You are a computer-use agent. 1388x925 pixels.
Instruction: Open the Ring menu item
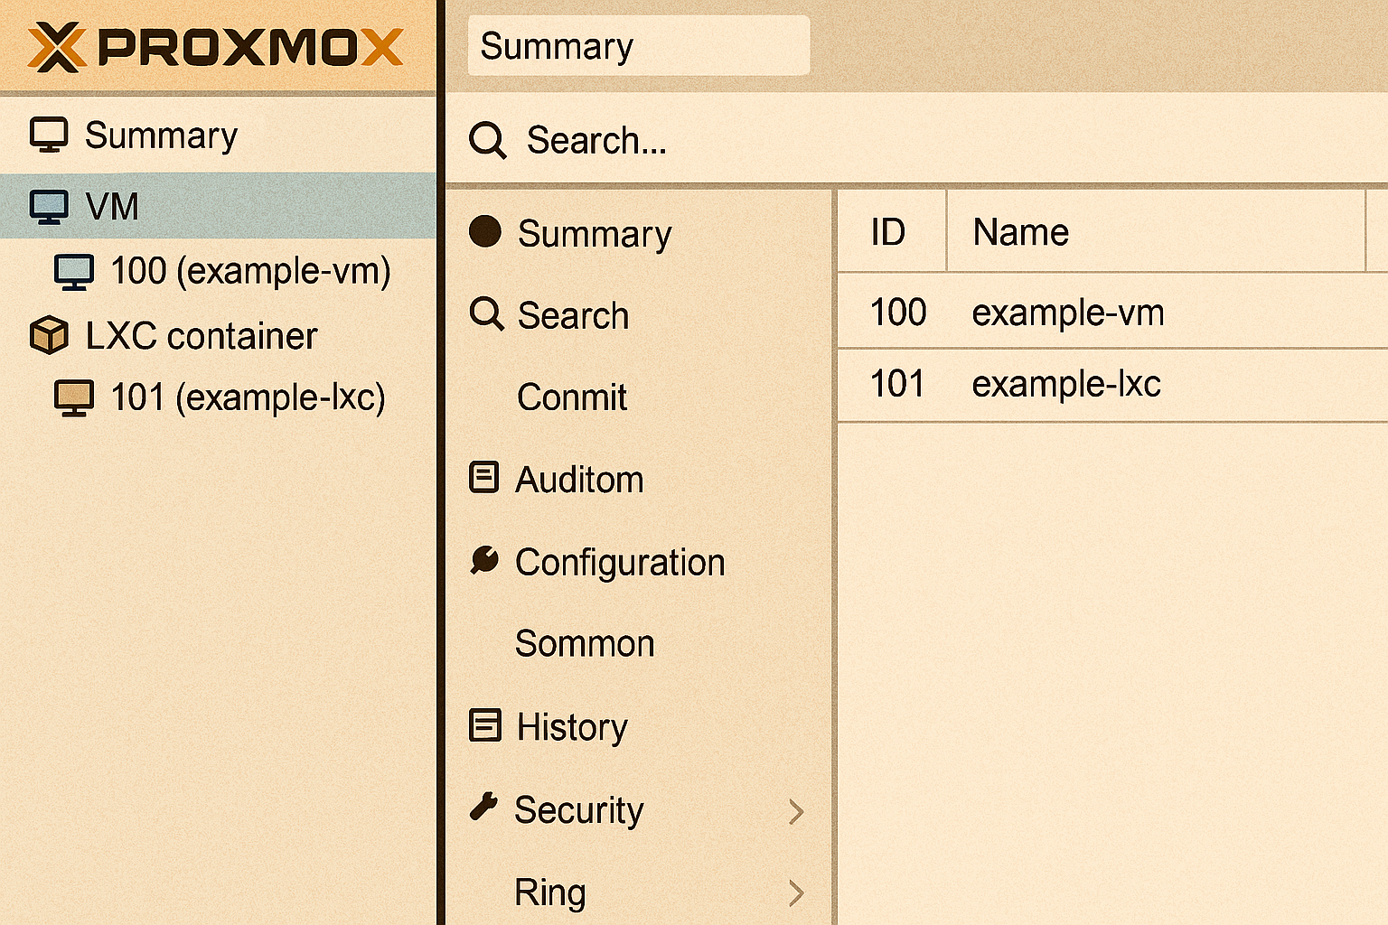(x=550, y=892)
